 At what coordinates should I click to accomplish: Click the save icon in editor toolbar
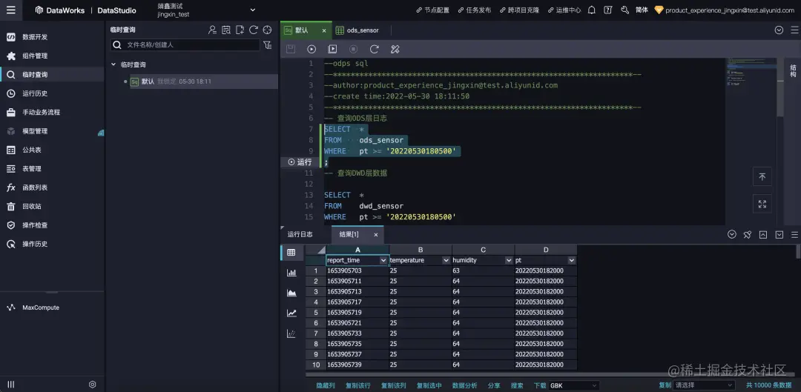[x=291, y=49]
